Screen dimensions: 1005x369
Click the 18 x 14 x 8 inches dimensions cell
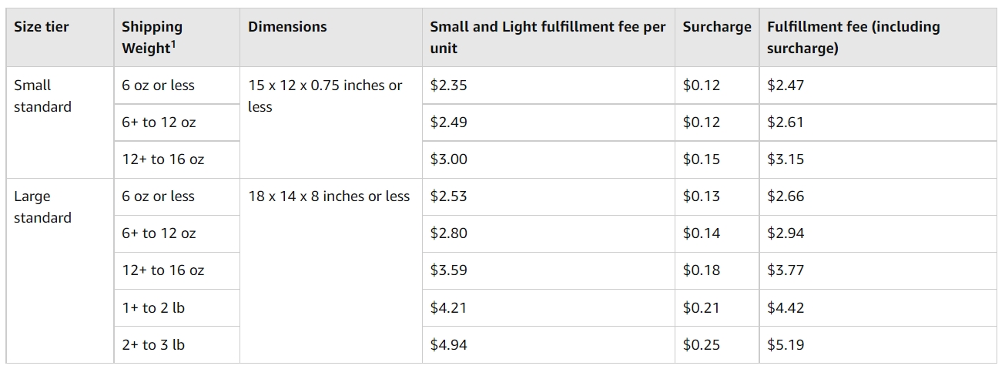coord(331,270)
